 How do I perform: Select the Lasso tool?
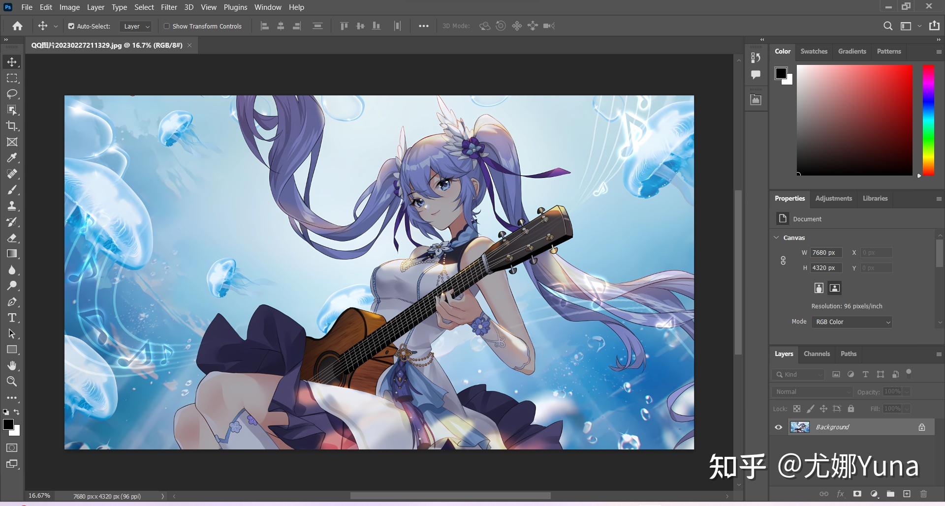click(12, 94)
